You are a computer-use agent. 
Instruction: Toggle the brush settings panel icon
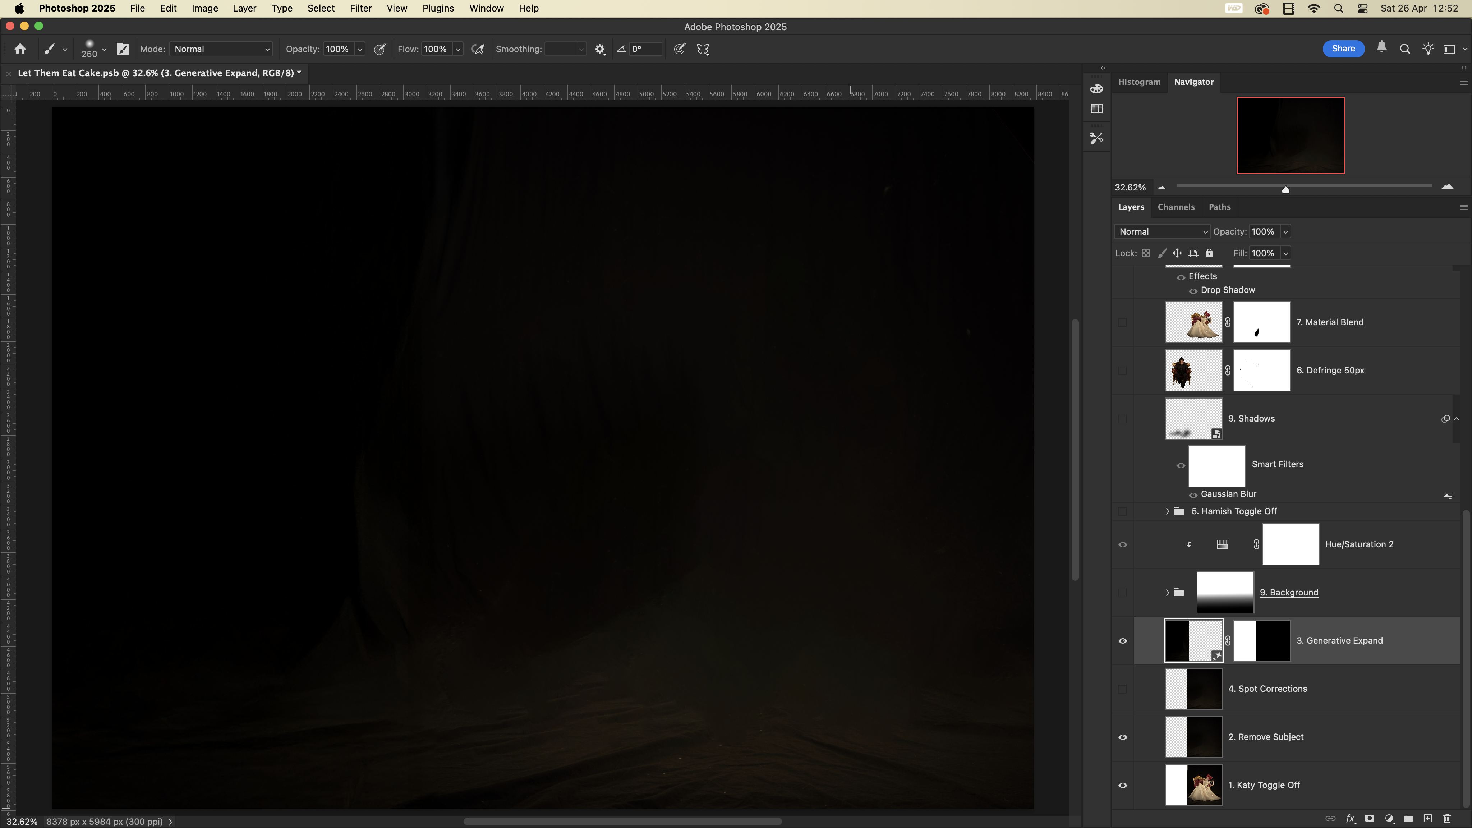point(123,49)
